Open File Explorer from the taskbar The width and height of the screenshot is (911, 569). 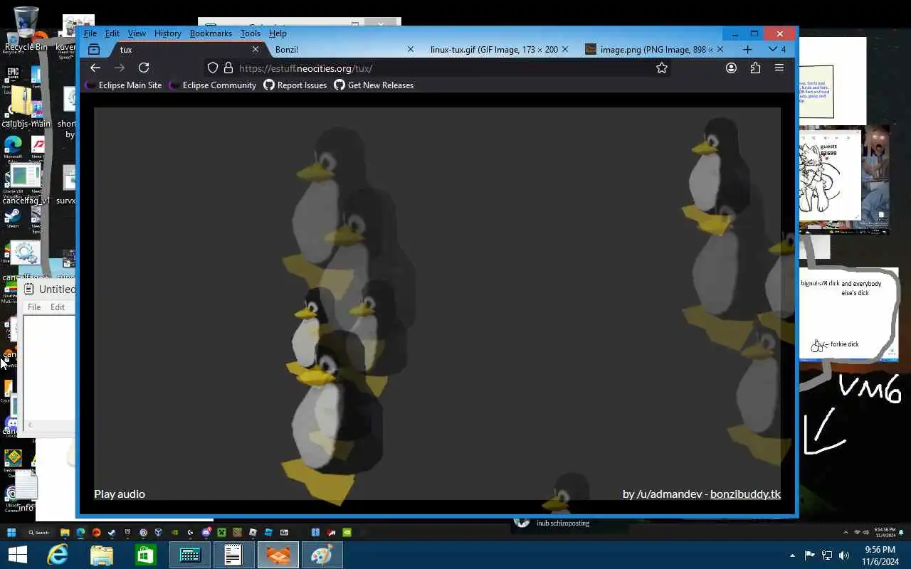[x=102, y=555]
